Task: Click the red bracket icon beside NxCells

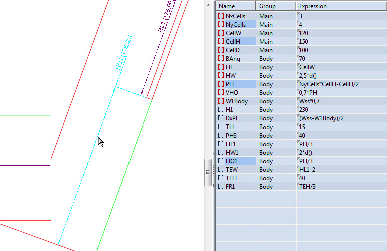Action: pos(221,16)
